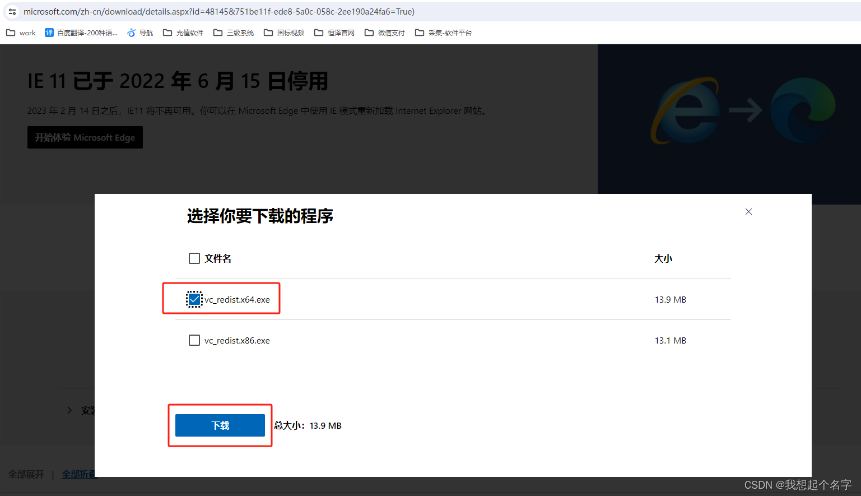Viewport: 861px width, 496px height.
Task: Close the download selection dialog
Action: tap(748, 211)
